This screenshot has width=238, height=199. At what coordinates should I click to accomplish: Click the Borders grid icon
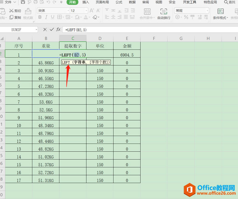(59, 17)
